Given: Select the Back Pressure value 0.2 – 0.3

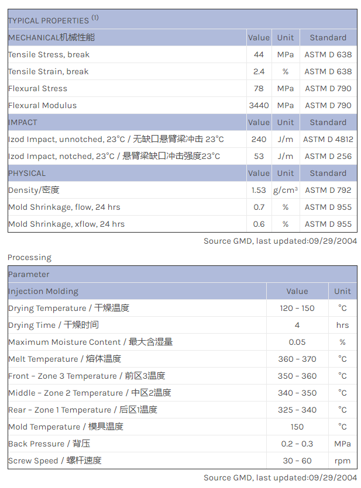Looking at the screenshot, I should tap(297, 444).
